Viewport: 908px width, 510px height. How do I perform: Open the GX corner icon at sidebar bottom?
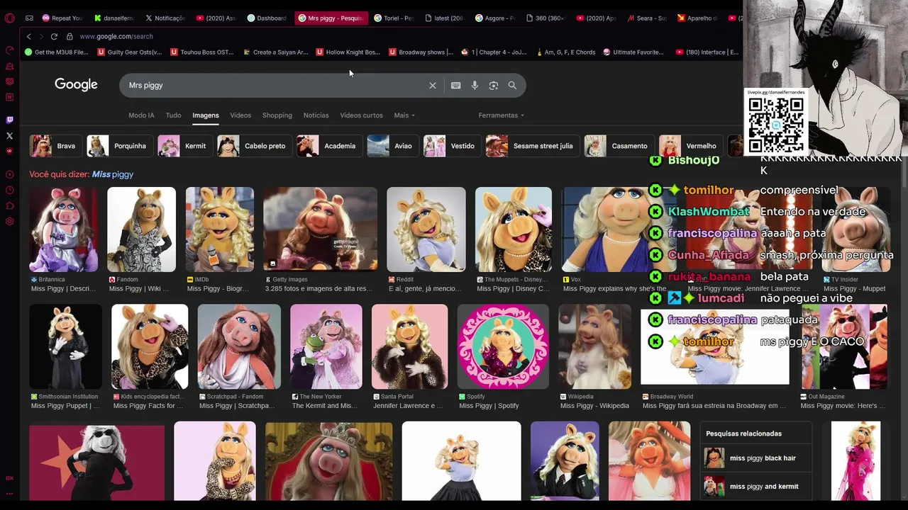pyautogui.click(x=9, y=478)
